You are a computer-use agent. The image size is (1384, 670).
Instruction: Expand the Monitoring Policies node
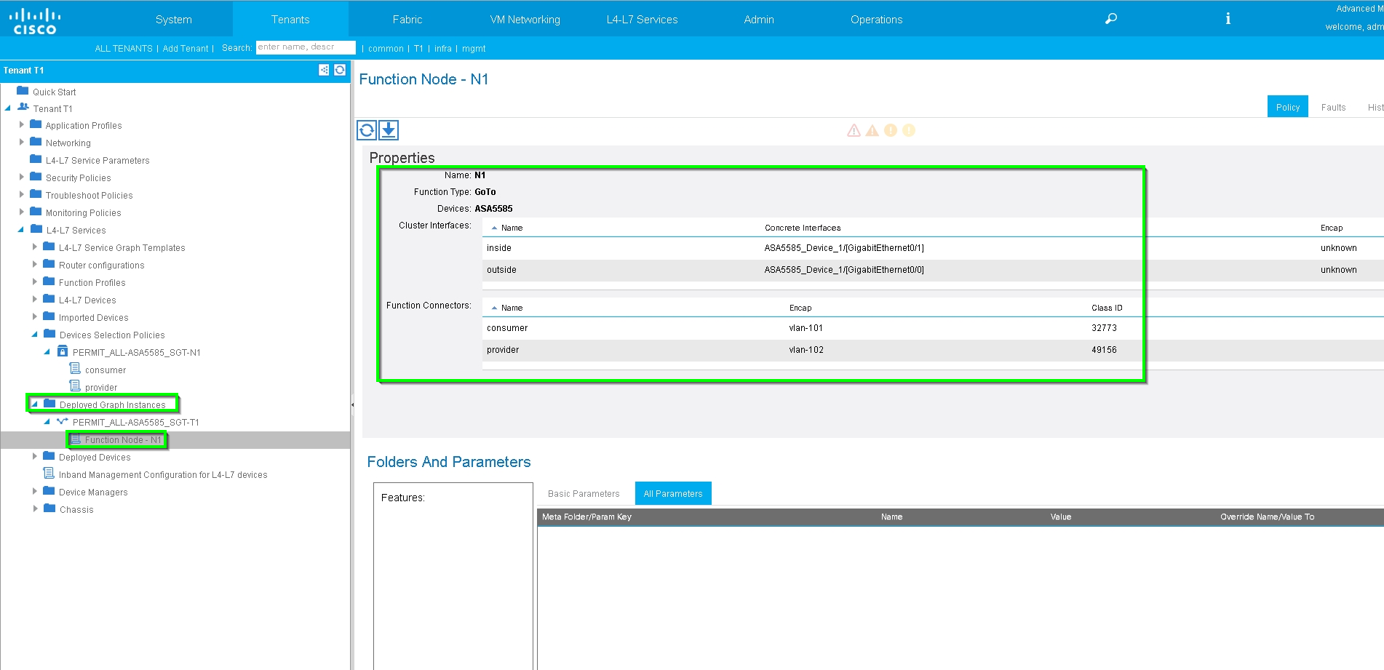point(22,212)
